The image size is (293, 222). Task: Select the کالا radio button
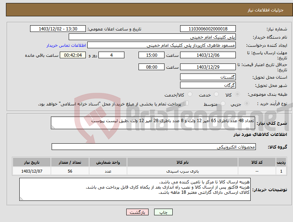click(237, 94)
